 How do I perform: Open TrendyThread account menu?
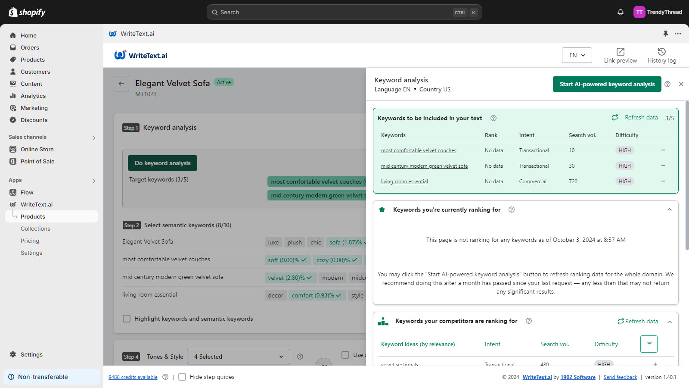(658, 12)
